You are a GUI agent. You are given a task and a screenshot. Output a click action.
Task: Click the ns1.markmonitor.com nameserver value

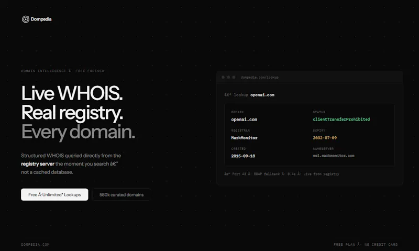tap(334, 156)
